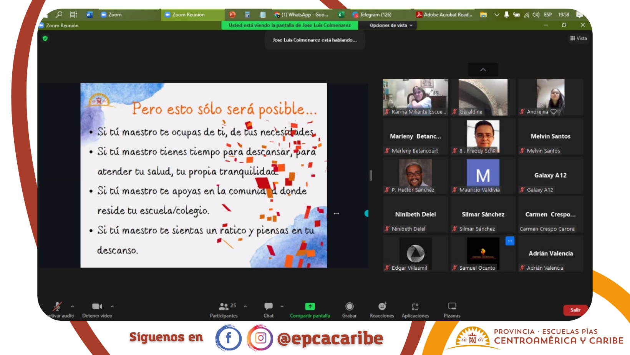Image resolution: width=630 pixels, height=355 pixels.
Task: Open Aplicaciones in the Zoom toolbar
Action: point(415,309)
